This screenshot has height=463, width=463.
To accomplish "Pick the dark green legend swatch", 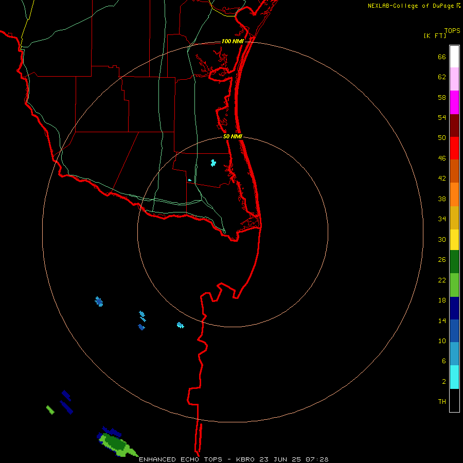I will point(454,262).
